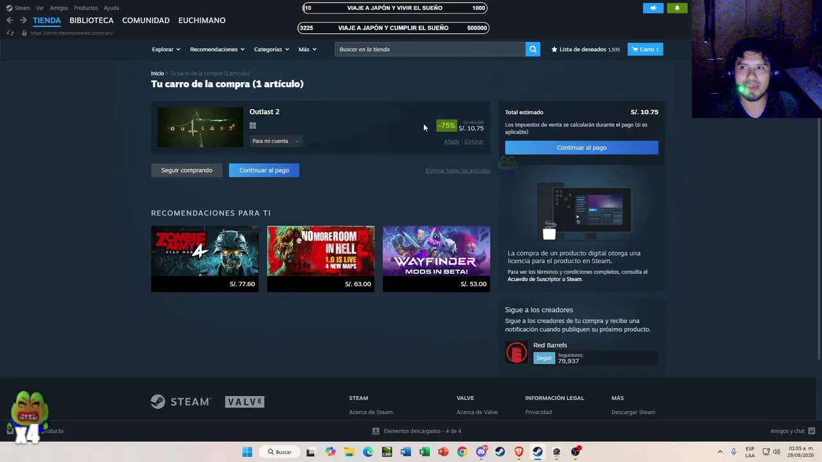
Task: Open the No More Room in Hell recommendation
Action: (320, 259)
